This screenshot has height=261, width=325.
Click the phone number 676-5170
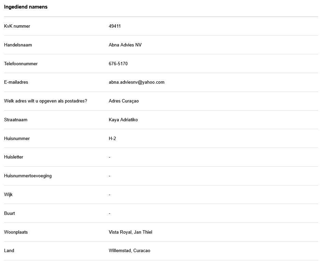pyautogui.click(x=118, y=64)
